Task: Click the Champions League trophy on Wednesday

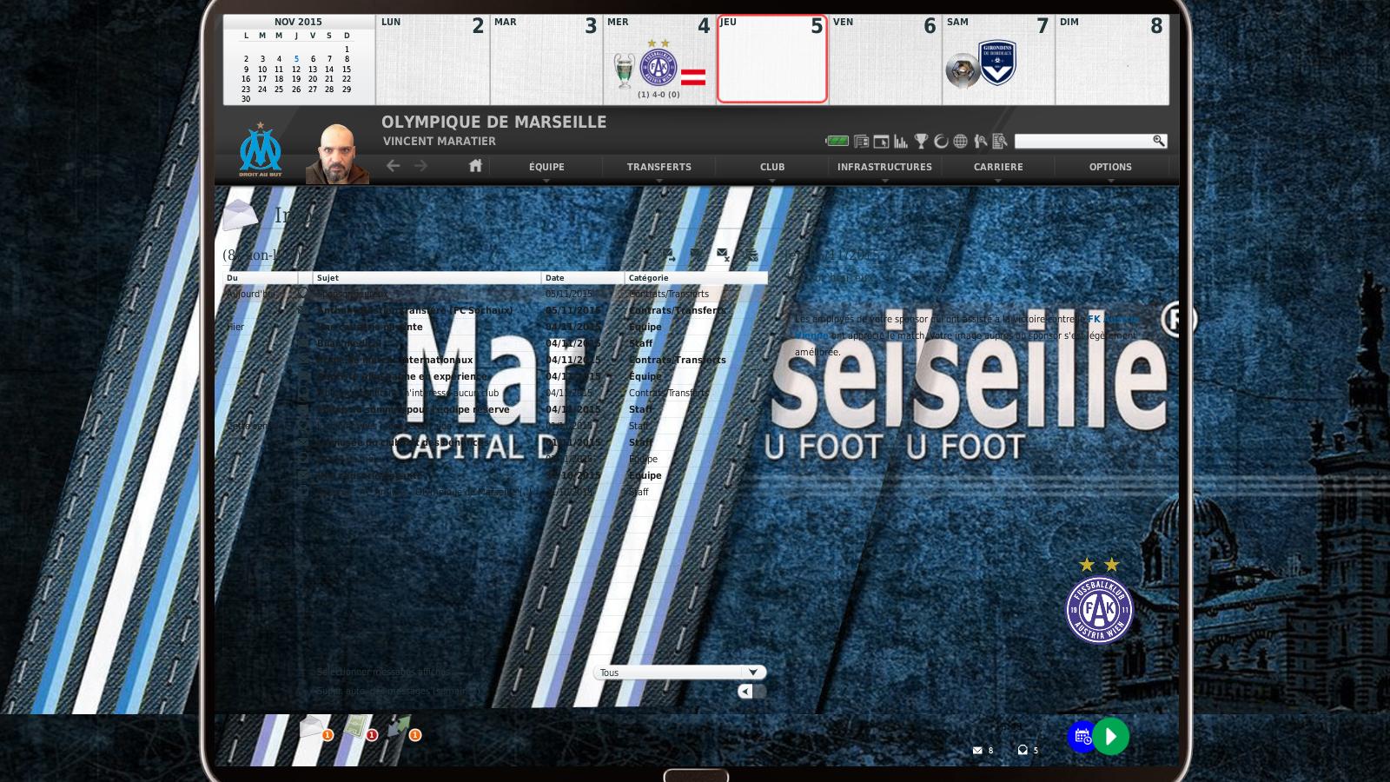Action: click(x=624, y=71)
